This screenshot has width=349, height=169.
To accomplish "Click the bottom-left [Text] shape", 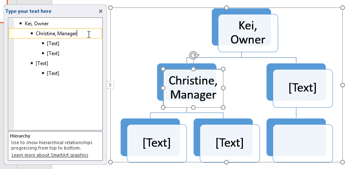I will tap(156, 142).
